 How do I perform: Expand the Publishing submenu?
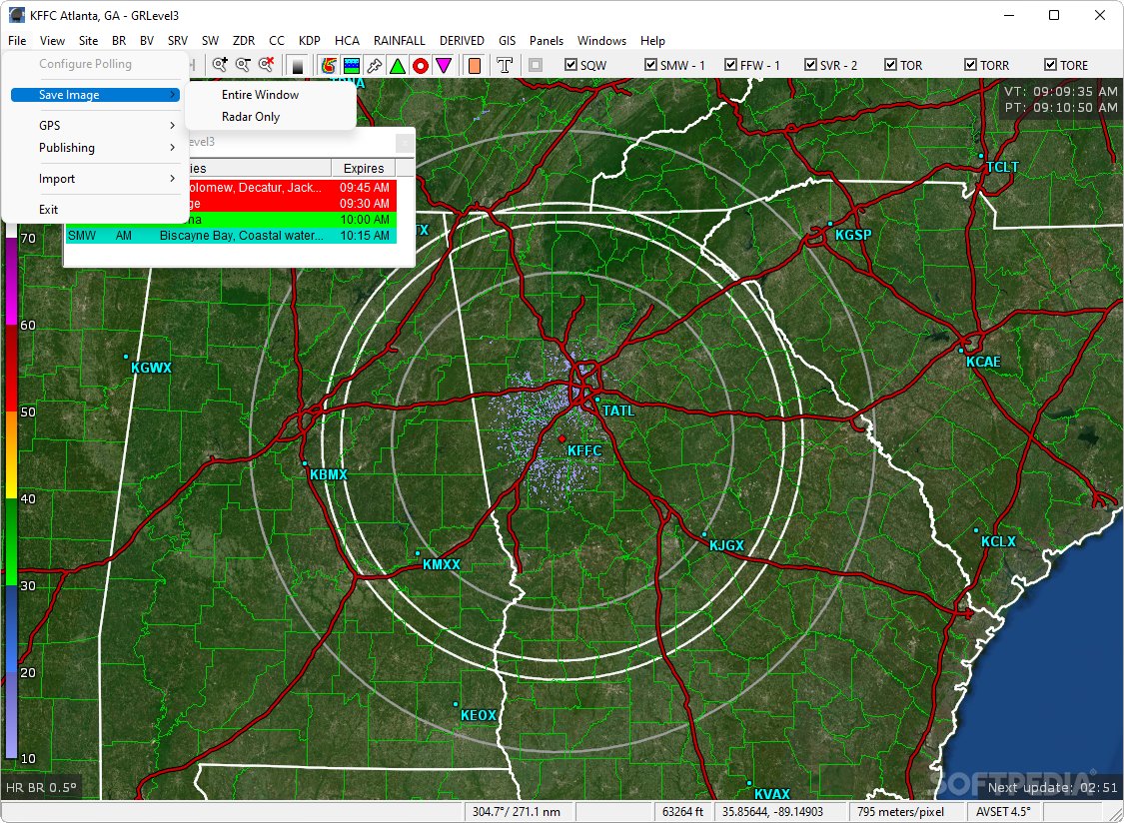(96, 148)
